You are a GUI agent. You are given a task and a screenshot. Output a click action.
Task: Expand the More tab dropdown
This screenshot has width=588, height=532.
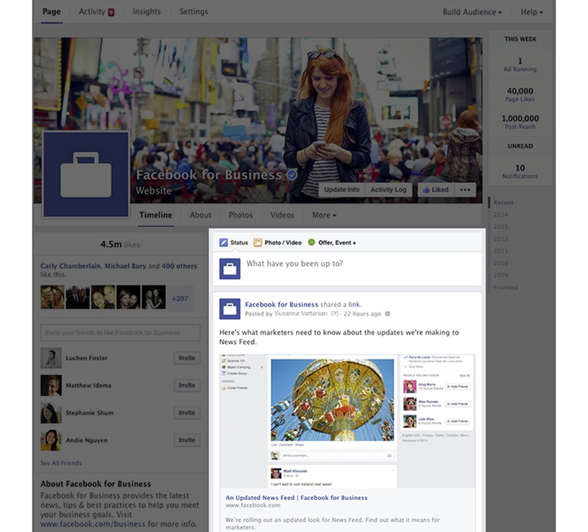(x=324, y=215)
